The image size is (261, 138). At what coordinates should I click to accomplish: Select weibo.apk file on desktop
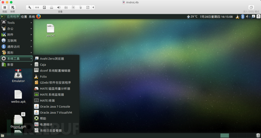click(x=18, y=97)
